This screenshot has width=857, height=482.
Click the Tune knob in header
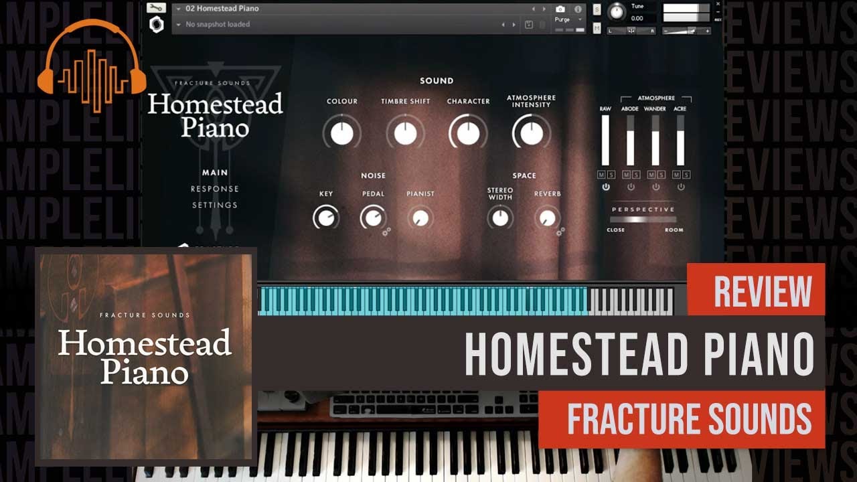(x=617, y=12)
